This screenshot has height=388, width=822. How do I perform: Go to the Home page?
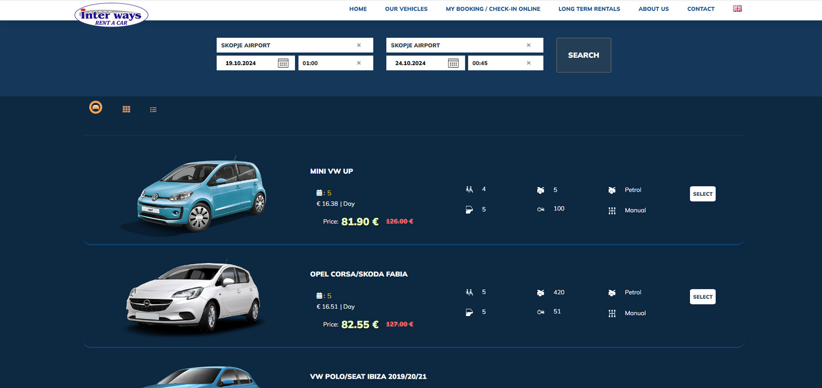(358, 9)
